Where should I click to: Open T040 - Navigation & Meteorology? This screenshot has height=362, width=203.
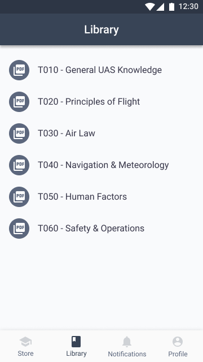[x=101, y=165]
